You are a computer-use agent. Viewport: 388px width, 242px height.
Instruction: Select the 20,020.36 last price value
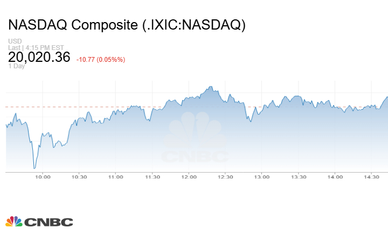point(39,57)
